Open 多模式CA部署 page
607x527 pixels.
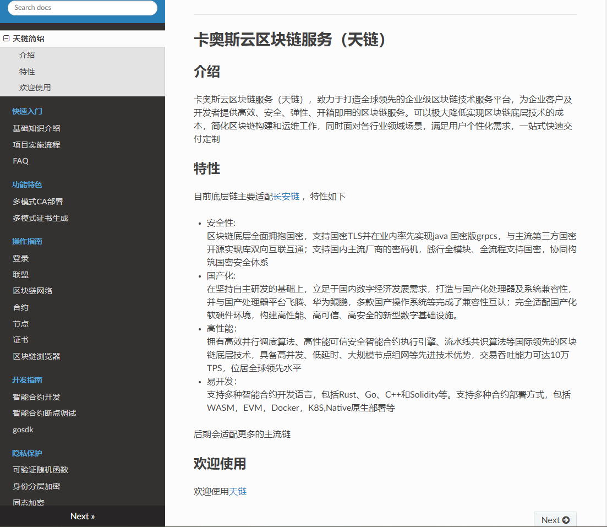(x=38, y=202)
